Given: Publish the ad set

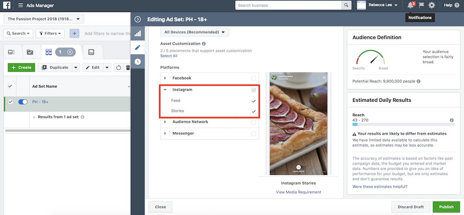Looking at the screenshot, I should (446, 207).
